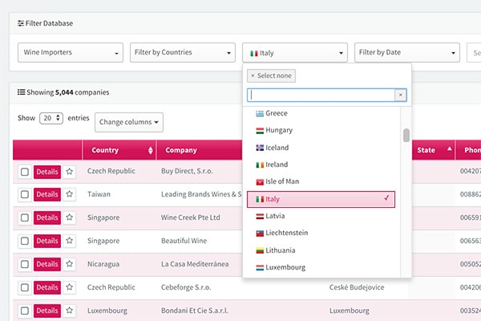Star the Cebeforge S.r.o. row
Viewport: 481px width, 321px height.
[70, 287]
